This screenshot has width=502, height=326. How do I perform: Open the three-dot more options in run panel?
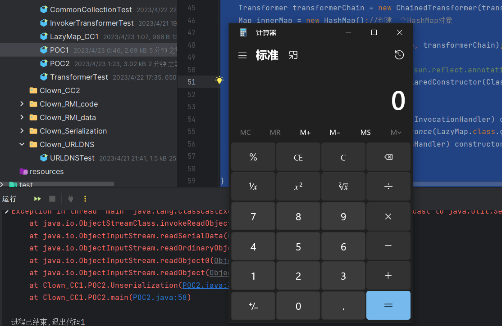(x=85, y=199)
